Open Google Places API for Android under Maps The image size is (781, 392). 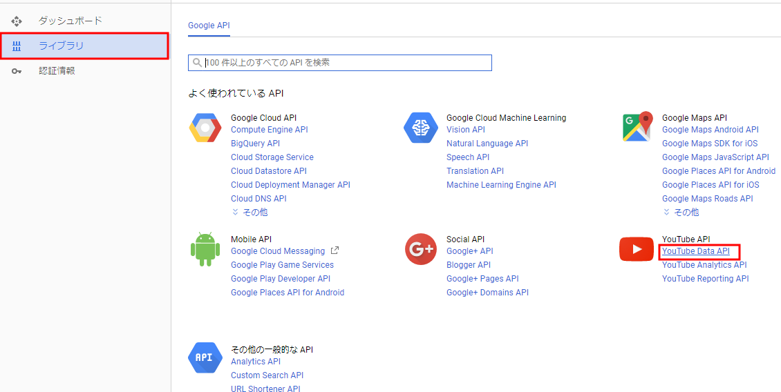coord(719,171)
